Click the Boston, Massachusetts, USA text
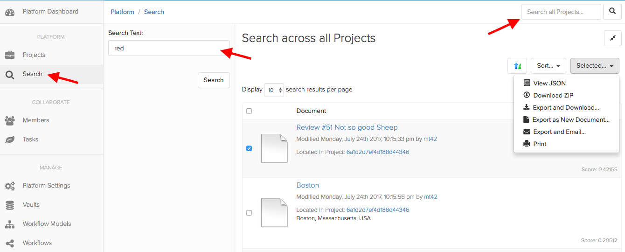 tap(333, 218)
